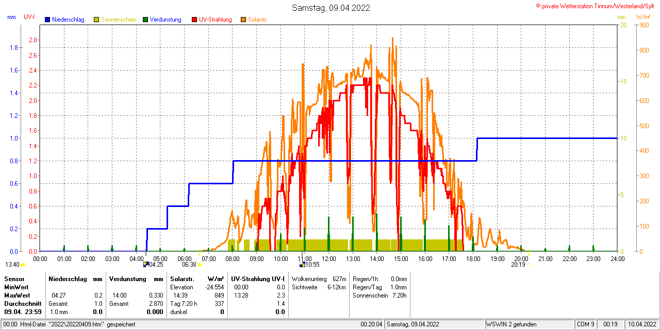Click the 24:00 time axis label
This screenshot has height=330, width=660.
click(x=617, y=258)
